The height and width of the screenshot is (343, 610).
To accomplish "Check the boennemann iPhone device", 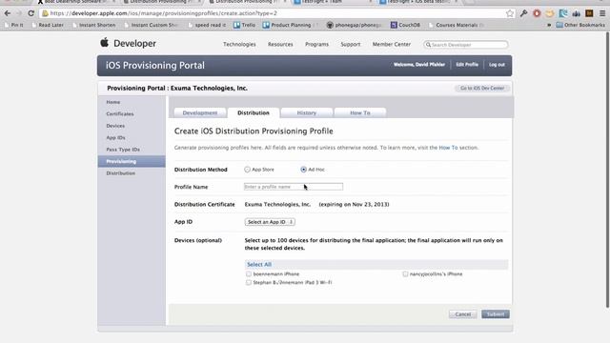I will click(249, 274).
